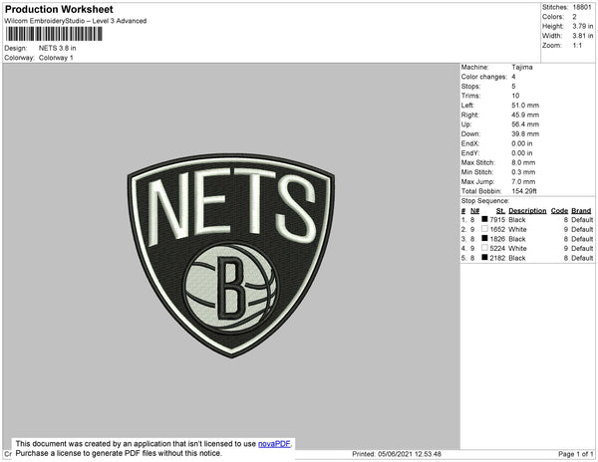The height and width of the screenshot is (462, 598).
Task: Click the black swatch for stop 5 (2182)
Action: click(x=484, y=257)
